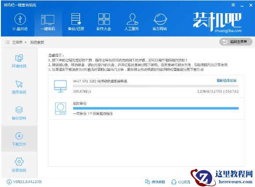Open the U盘启动 tool
This screenshot has height=187, width=255.
coord(20,22)
